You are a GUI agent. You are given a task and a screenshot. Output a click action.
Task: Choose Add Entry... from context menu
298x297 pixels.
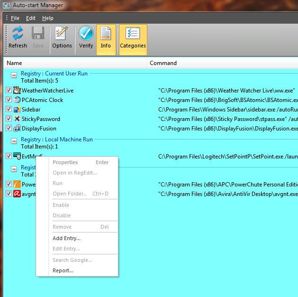77,238
